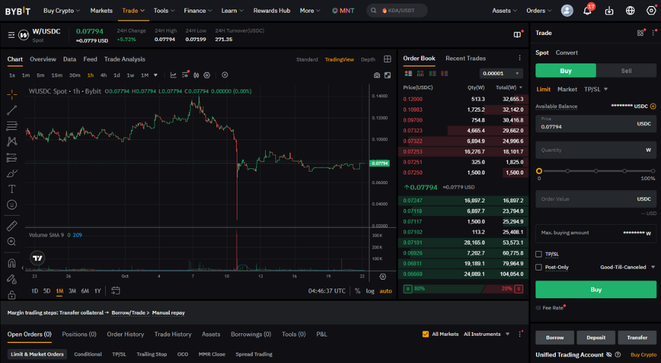
Task: Click the download app icon
Action: (x=609, y=11)
